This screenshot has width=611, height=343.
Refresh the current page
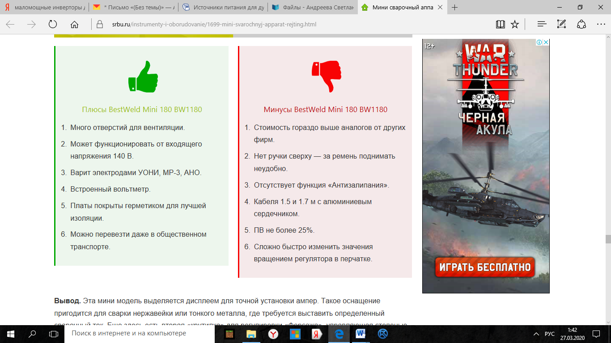(53, 24)
